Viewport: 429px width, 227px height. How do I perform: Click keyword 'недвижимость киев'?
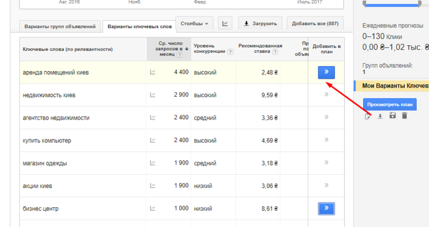(x=49, y=95)
